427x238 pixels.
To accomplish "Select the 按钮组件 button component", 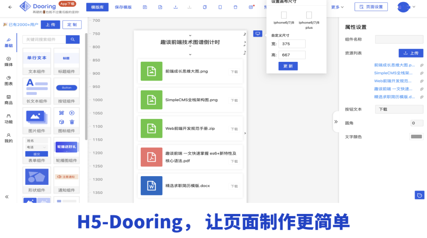I will point(66,91).
